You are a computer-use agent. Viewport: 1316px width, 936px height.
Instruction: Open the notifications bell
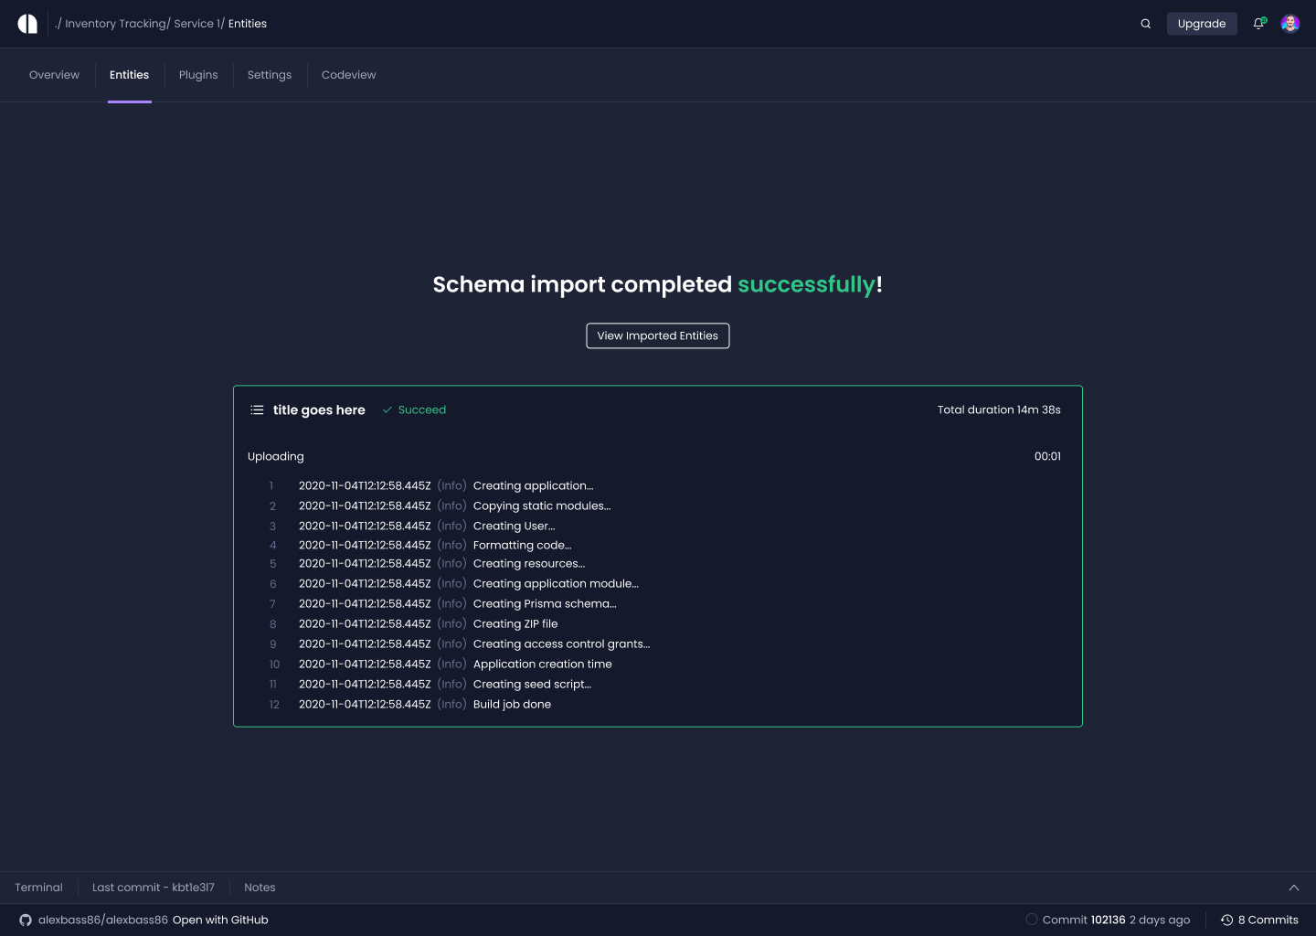click(1258, 24)
